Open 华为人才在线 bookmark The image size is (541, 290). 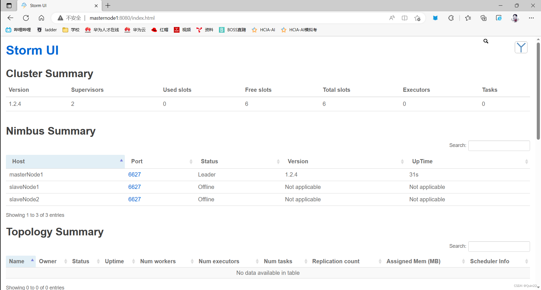(102, 30)
